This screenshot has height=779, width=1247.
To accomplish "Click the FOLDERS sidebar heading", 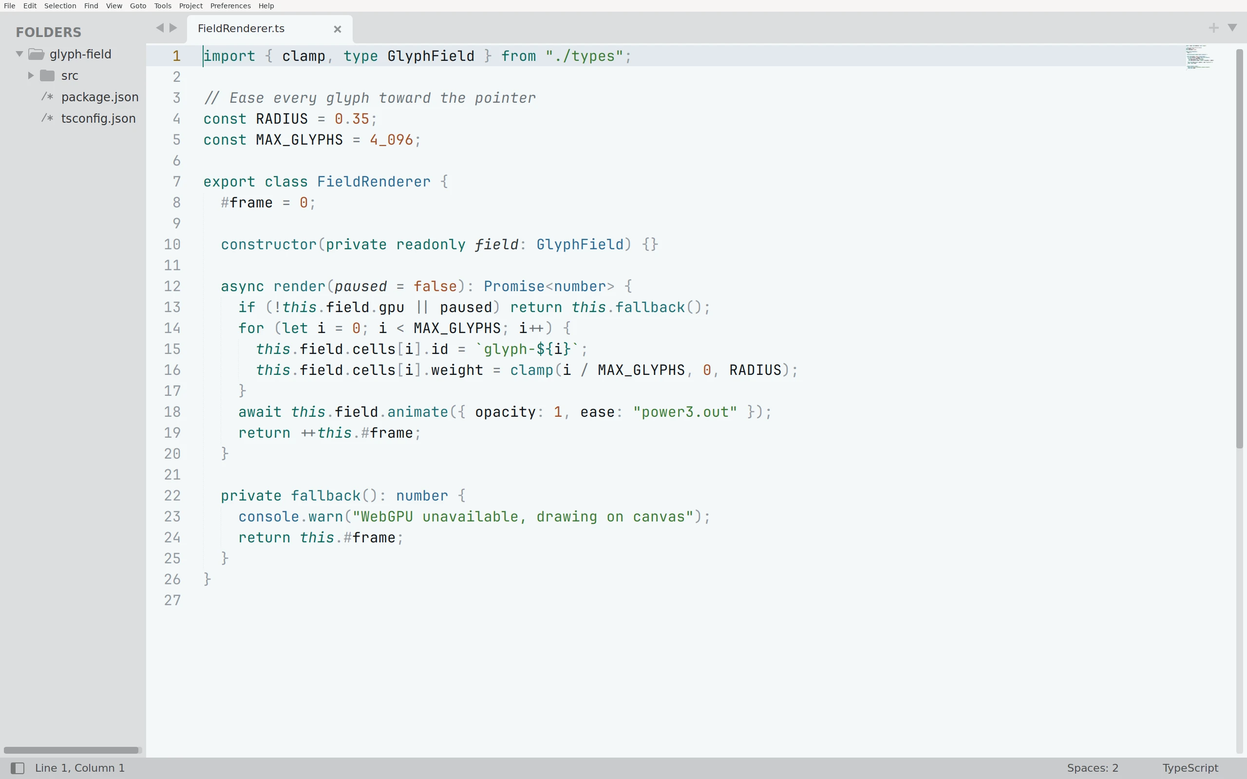I will [x=48, y=32].
